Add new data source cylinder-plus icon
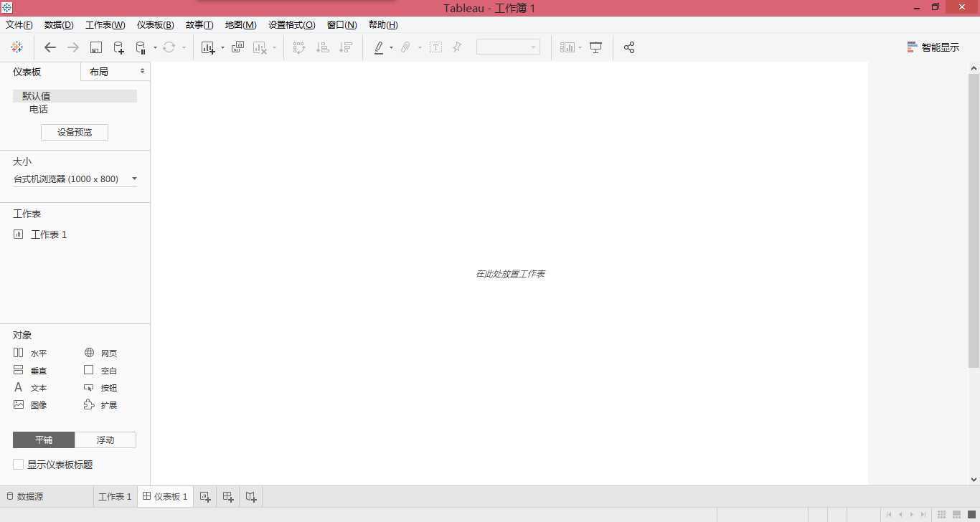 click(x=119, y=47)
